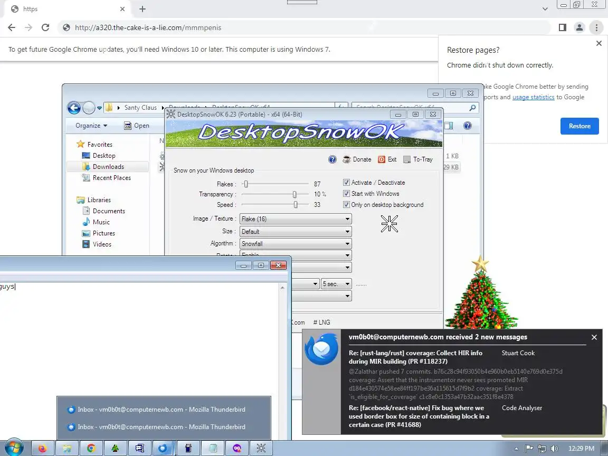
Task: Open Explorer Organize menu
Action: 91,126
